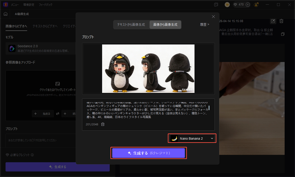Click the penguin reference image
295x177 pixels.
coord(148,69)
